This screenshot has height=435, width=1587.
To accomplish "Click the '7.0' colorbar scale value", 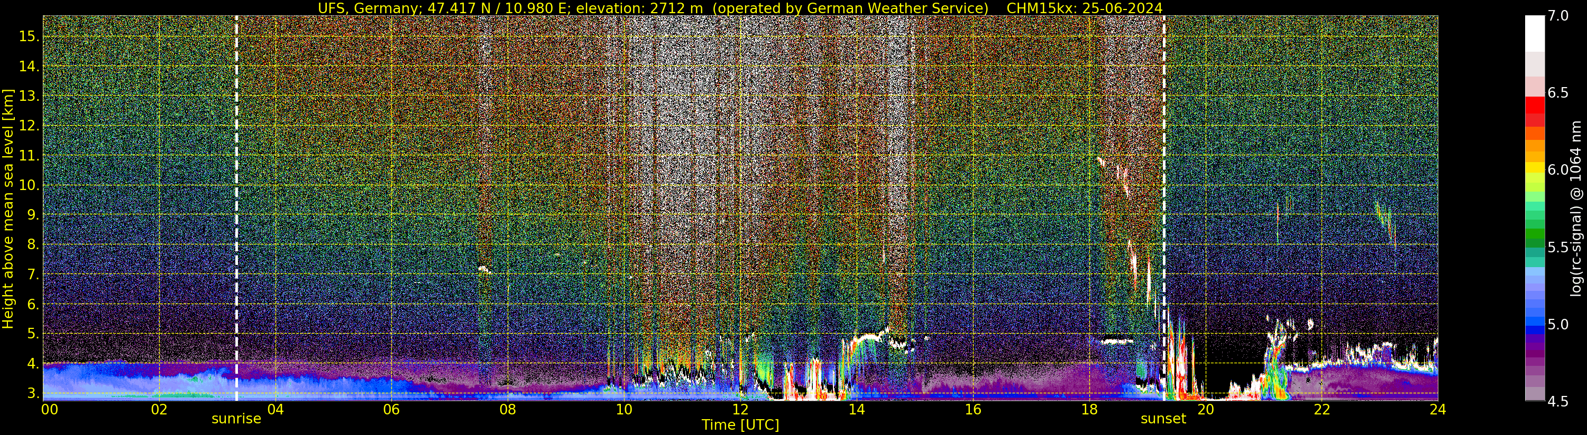I will (x=1558, y=15).
